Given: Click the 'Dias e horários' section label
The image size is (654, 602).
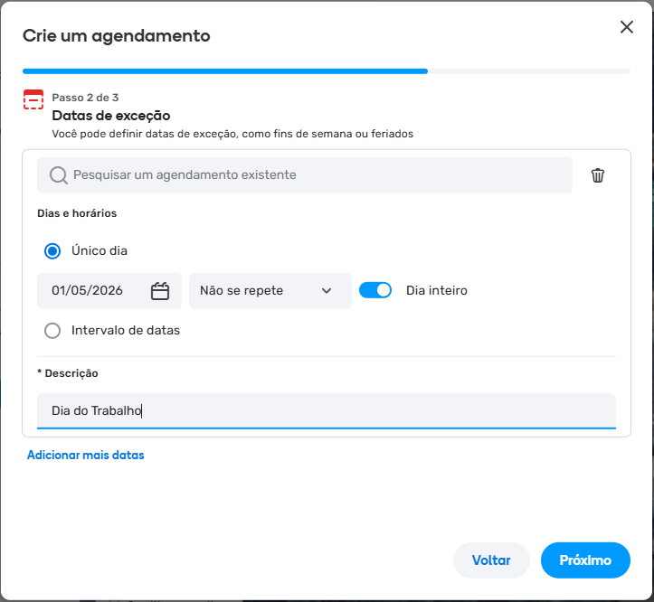Looking at the screenshot, I should pyautogui.click(x=77, y=213).
